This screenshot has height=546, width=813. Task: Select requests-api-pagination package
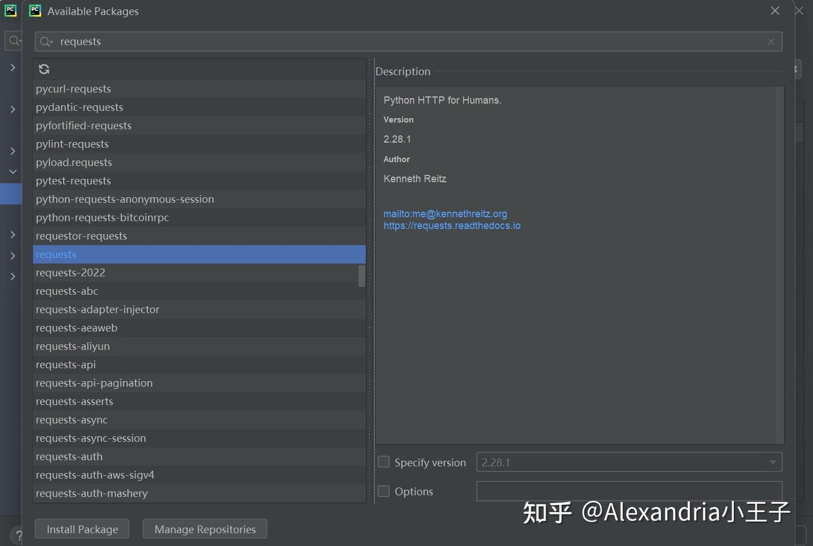(199, 383)
